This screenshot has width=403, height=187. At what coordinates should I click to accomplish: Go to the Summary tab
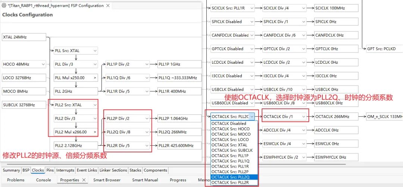(x=11, y=170)
